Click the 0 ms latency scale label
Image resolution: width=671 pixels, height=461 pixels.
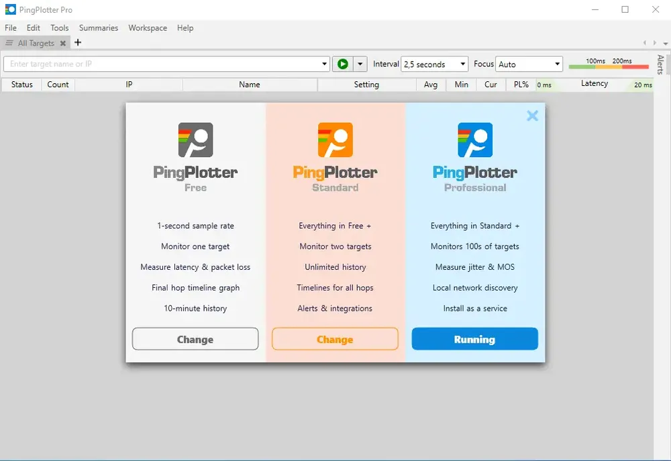click(544, 85)
